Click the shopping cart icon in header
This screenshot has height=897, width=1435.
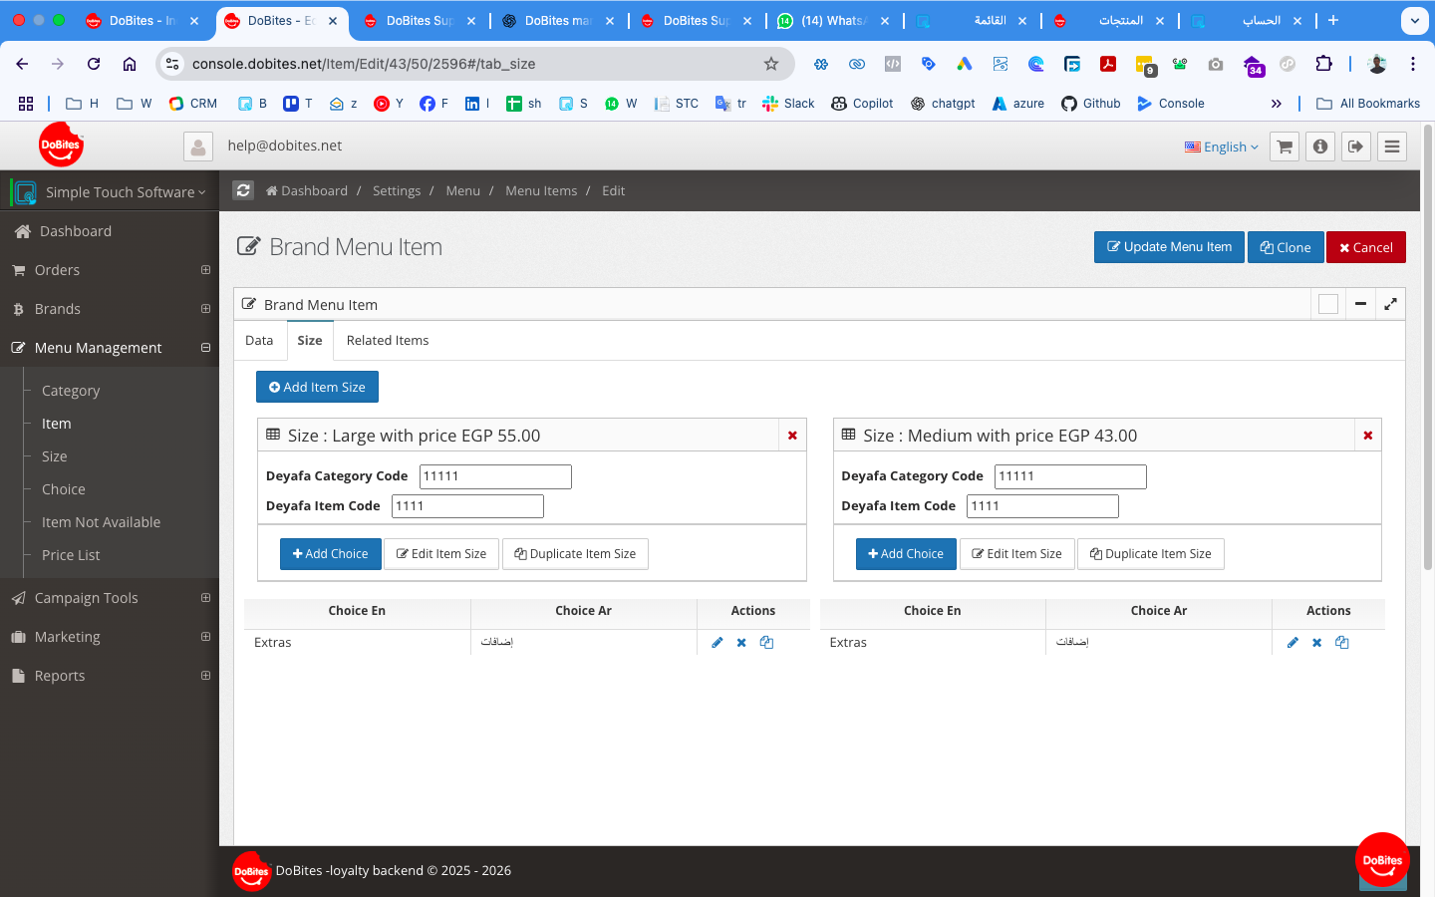click(x=1285, y=147)
